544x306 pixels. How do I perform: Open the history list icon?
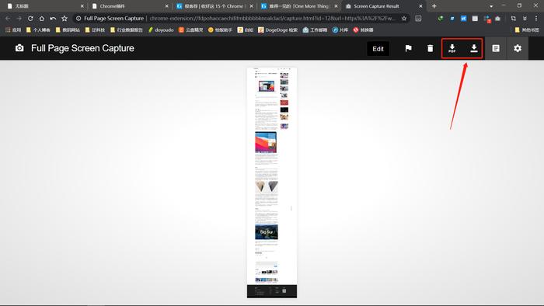tap(496, 48)
